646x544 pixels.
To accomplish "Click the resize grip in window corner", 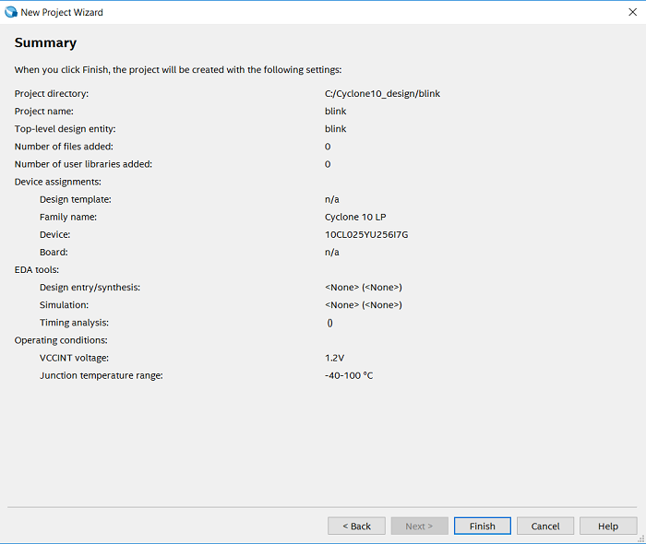I will coord(640,538).
